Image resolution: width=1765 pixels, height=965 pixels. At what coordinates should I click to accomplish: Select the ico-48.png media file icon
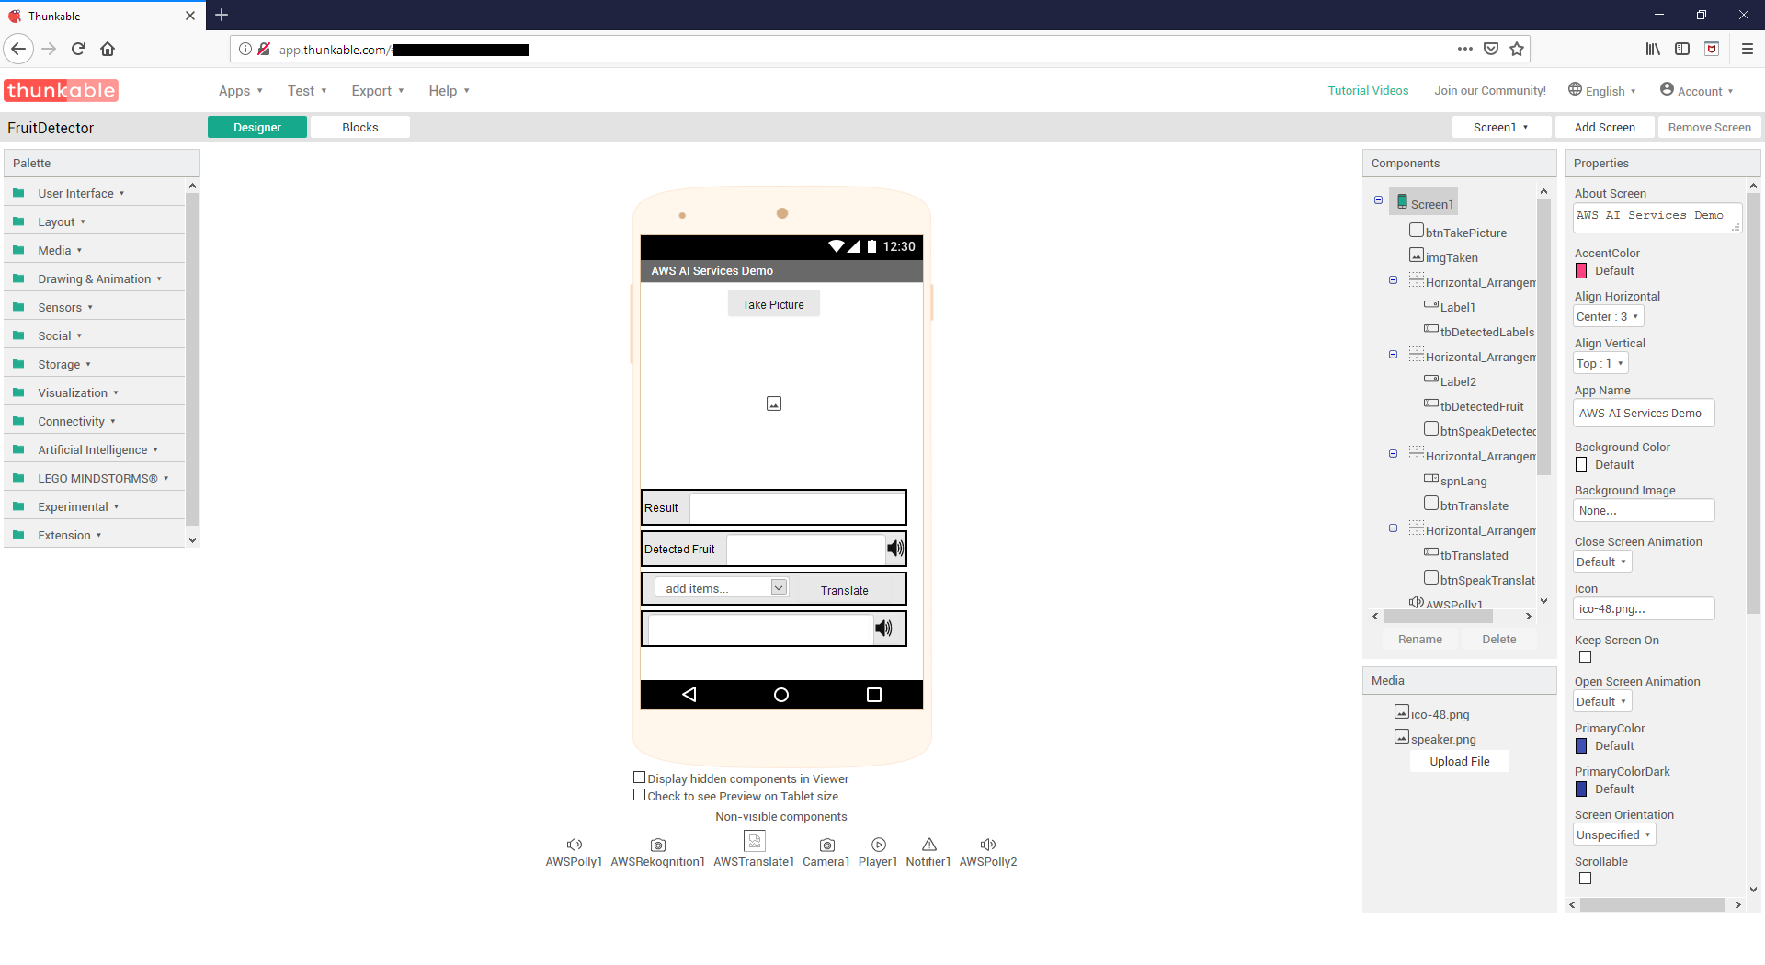click(x=1402, y=712)
